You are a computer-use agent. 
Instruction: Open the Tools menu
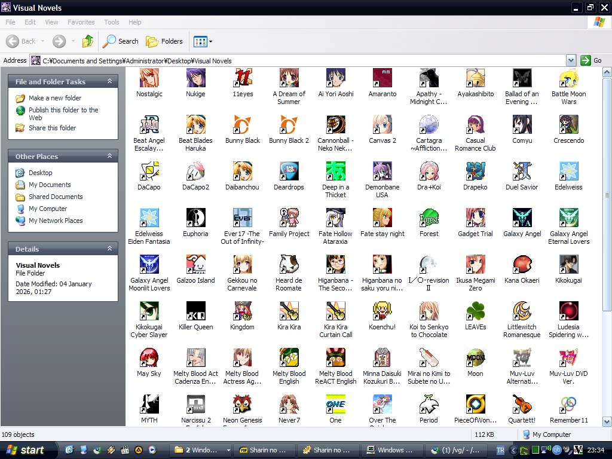[x=112, y=22]
